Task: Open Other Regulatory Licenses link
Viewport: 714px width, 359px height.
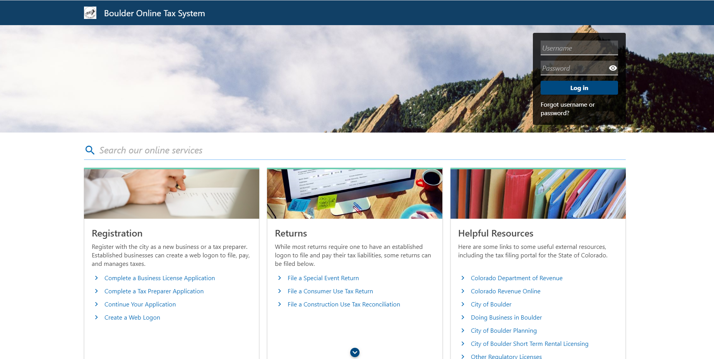Action: (x=506, y=356)
